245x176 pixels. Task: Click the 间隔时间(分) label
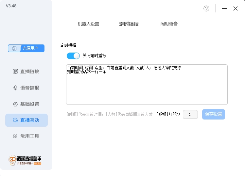coord(168,114)
